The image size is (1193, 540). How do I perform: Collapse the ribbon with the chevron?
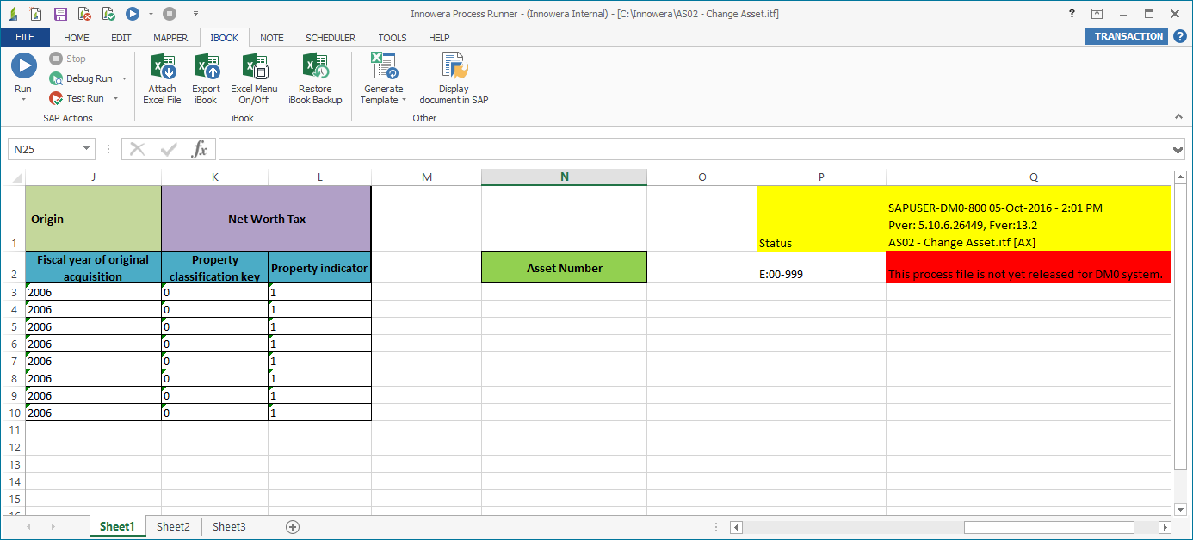1178,115
